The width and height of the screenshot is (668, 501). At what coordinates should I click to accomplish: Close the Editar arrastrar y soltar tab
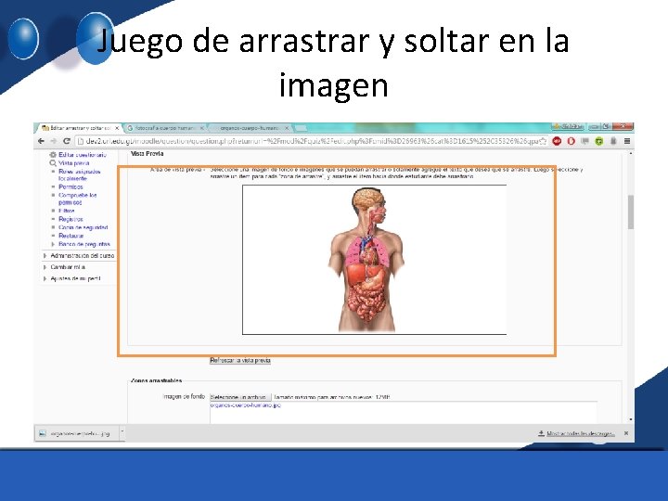117,128
